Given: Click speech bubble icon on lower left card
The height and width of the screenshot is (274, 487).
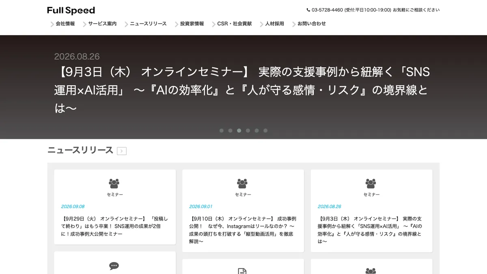Looking at the screenshot, I should [114, 266].
